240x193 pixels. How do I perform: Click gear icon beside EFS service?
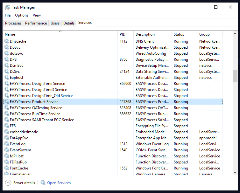coord(7,126)
